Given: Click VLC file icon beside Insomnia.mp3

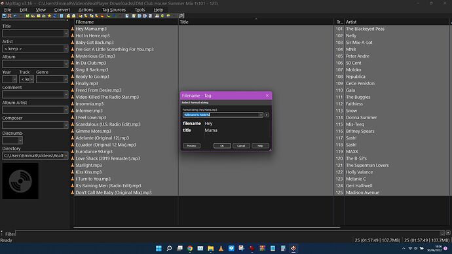Looking at the screenshot, I should point(73,103).
